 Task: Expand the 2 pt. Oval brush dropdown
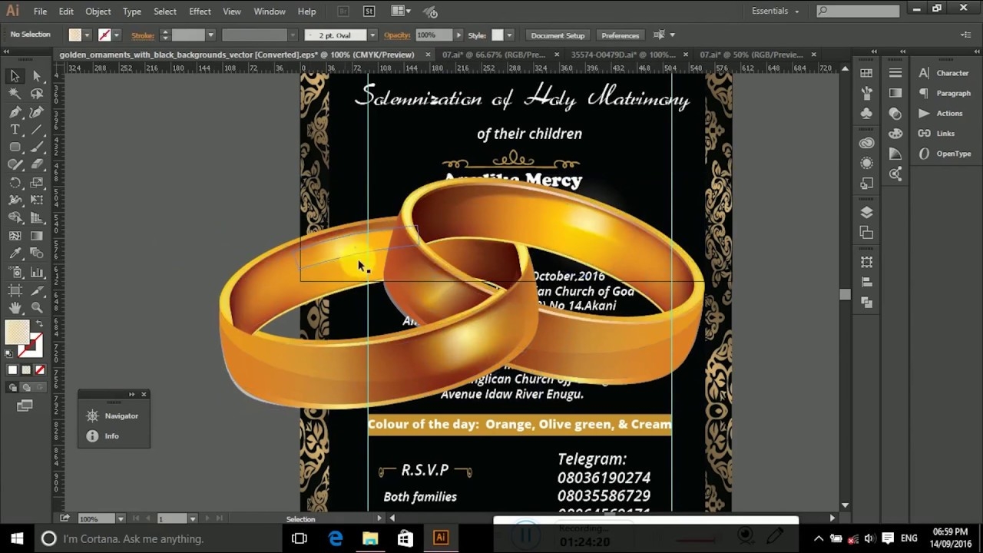tap(372, 35)
